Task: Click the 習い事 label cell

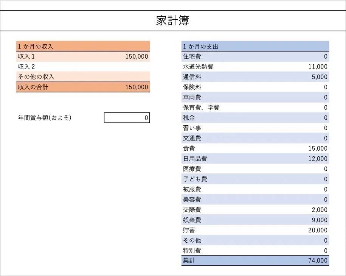Action: point(192,128)
